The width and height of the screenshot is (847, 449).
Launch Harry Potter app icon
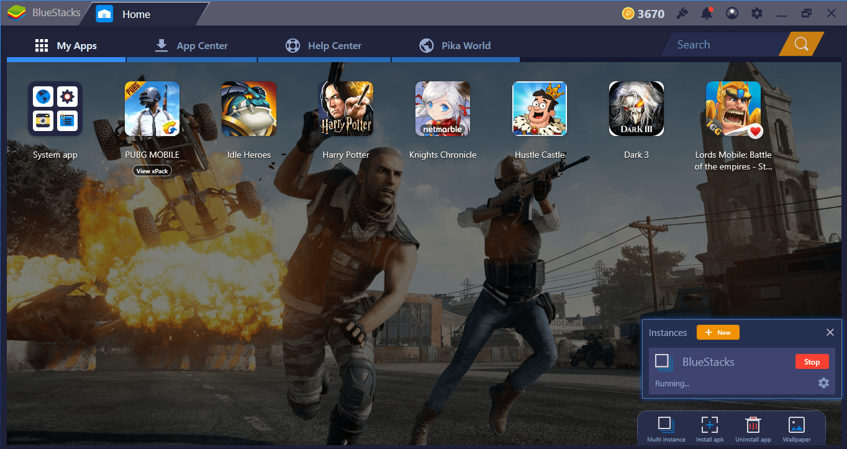click(x=346, y=109)
